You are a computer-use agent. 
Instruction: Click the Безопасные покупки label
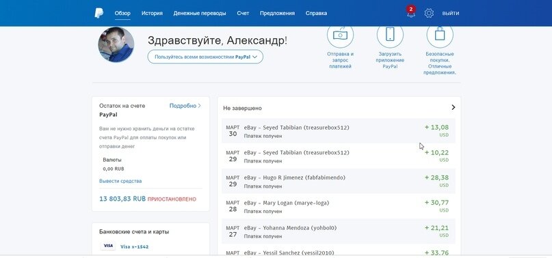[x=440, y=63]
